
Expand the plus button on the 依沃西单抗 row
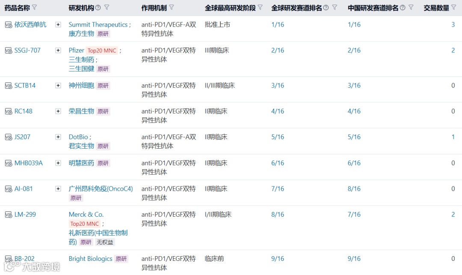[58, 24]
